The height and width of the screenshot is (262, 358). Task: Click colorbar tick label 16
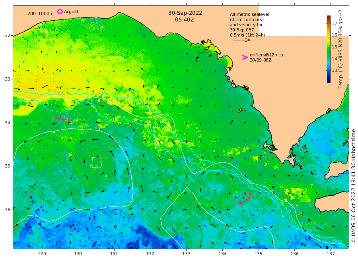click(334, 35)
